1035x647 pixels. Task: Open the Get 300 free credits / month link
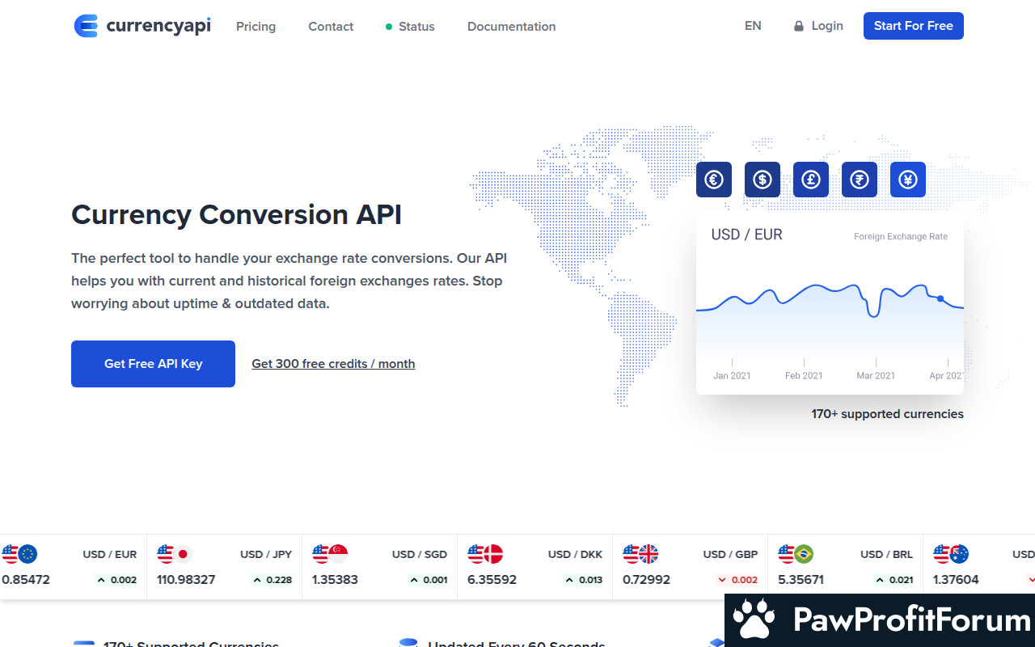333,364
